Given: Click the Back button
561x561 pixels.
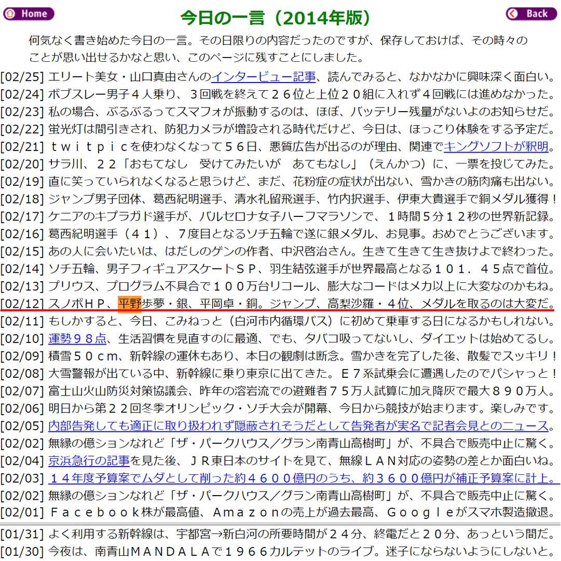Looking at the screenshot, I should tap(531, 13).
